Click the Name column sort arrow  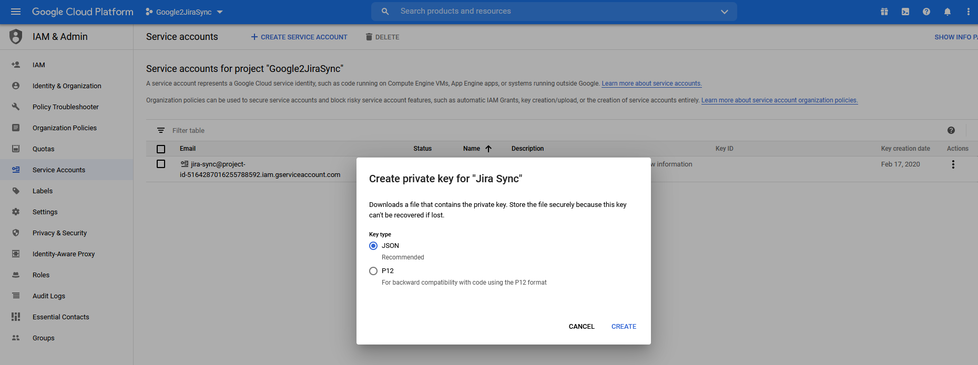[488, 149]
